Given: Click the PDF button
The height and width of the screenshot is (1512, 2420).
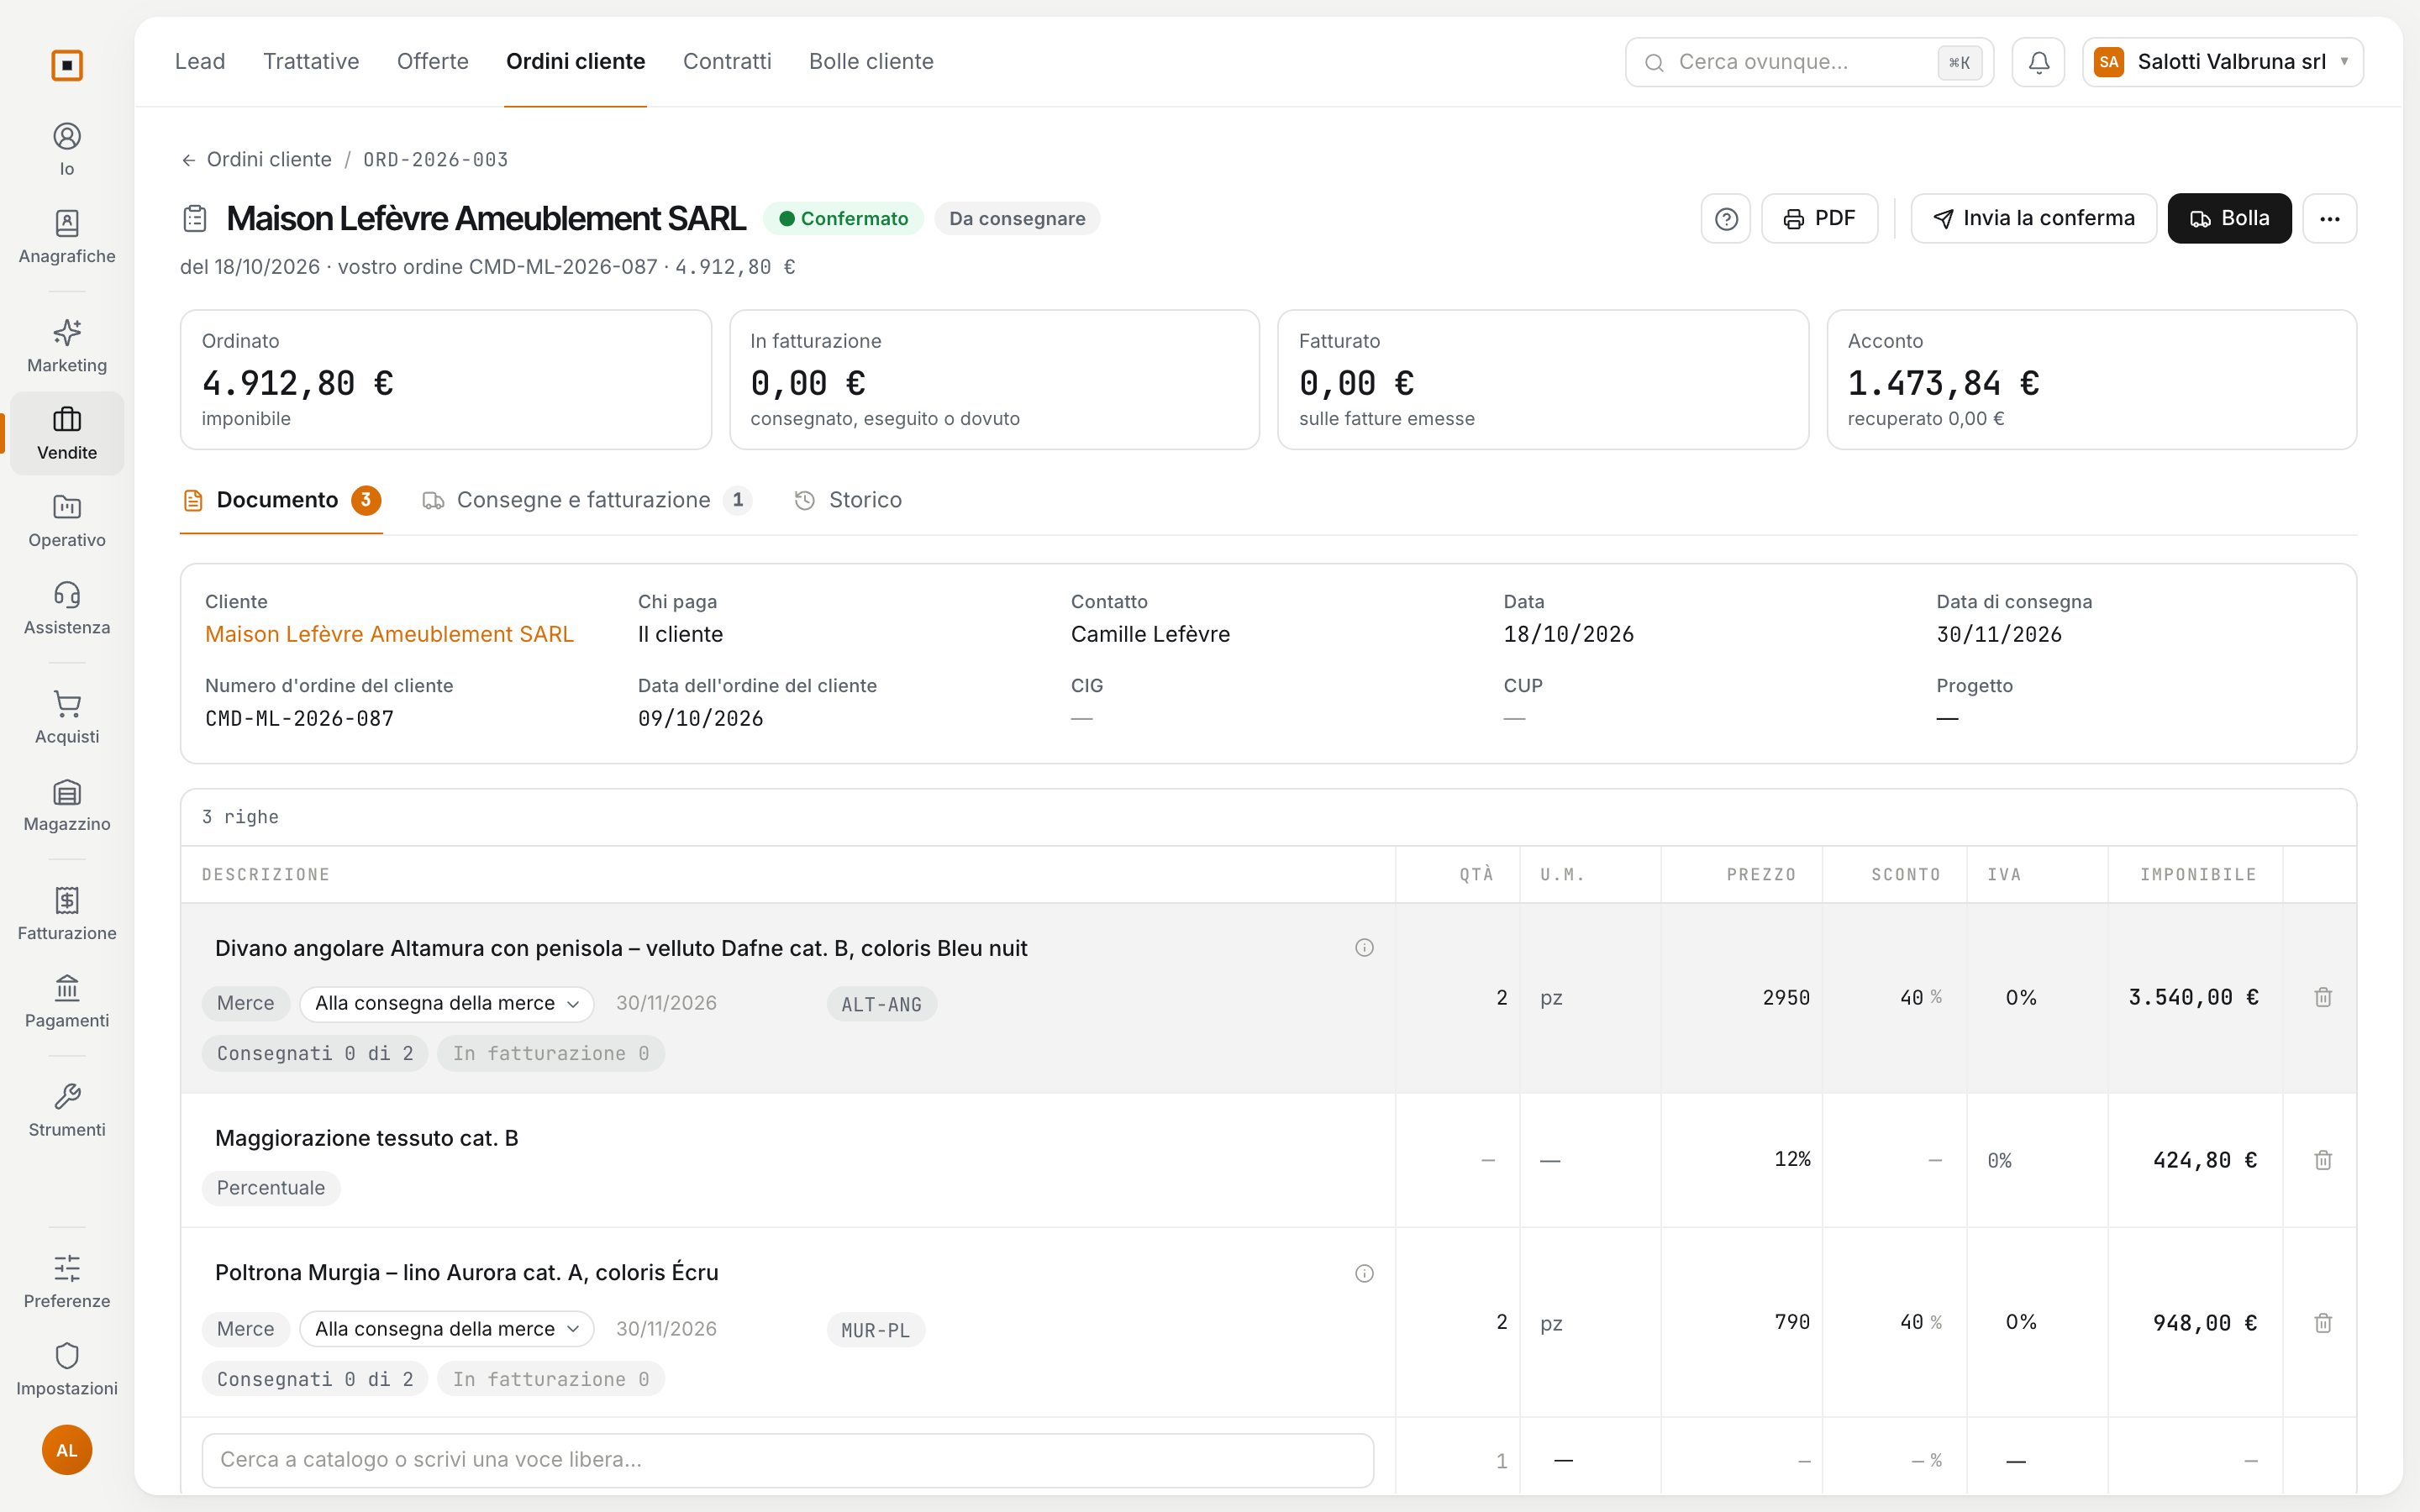Looking at the screenshot, I should [x=1819, y=218].
